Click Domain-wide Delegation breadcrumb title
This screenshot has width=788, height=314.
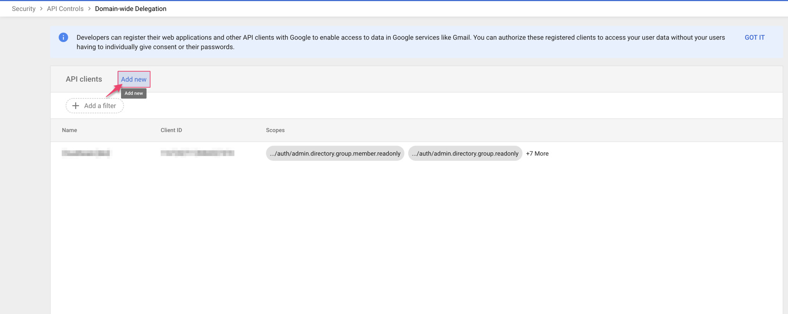click(x=130, y=9)
